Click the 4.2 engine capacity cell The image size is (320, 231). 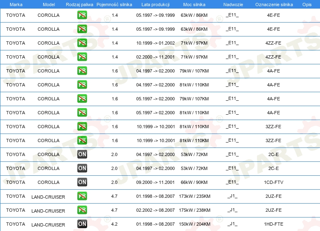click(114, 224)
